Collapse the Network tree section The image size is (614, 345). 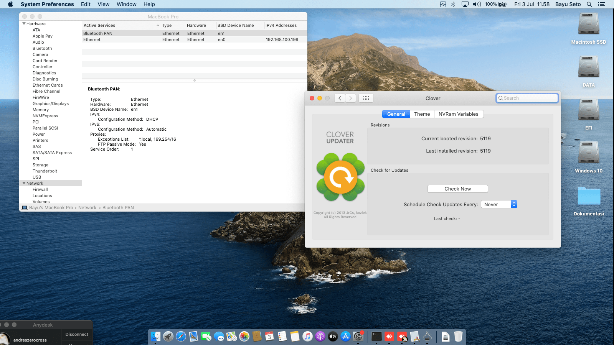coord(24,183)
